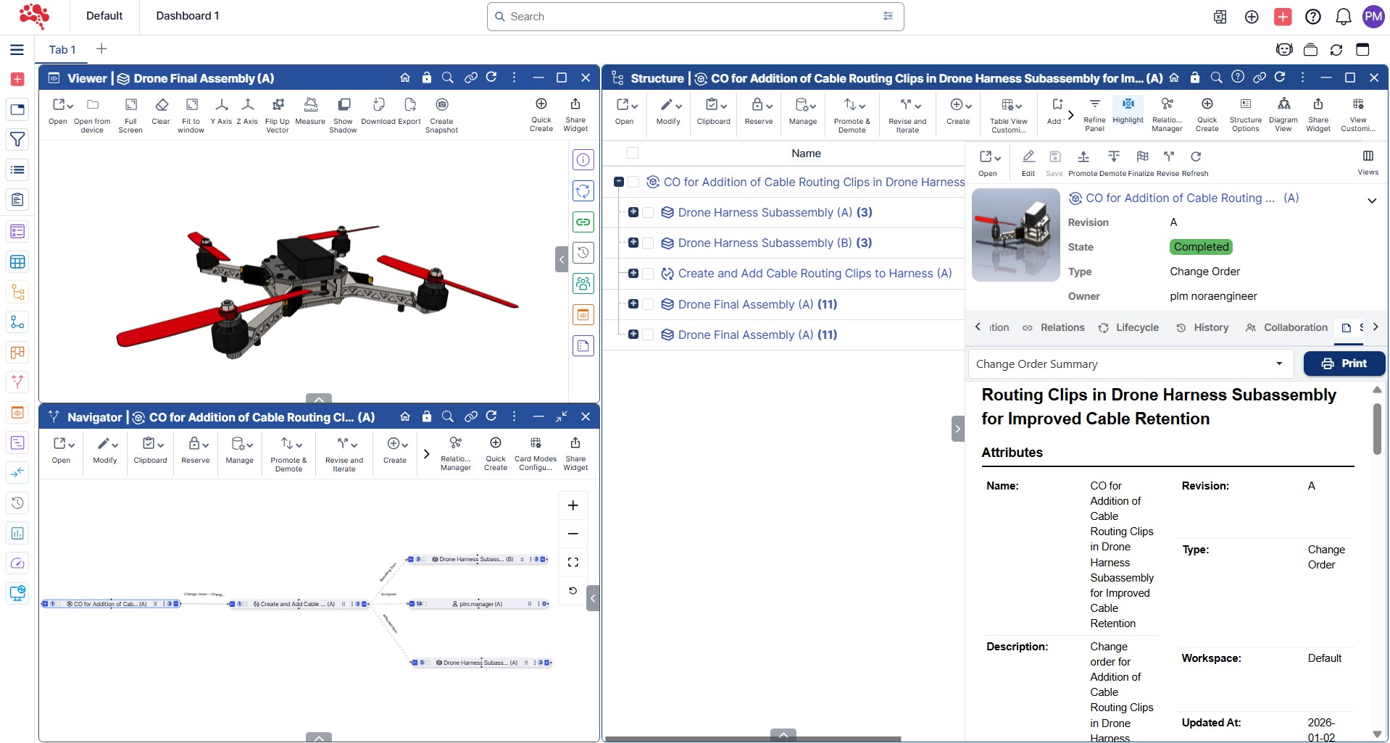
Task: Switch to the Lifecycle tab
Action: tap(1128, 328)
